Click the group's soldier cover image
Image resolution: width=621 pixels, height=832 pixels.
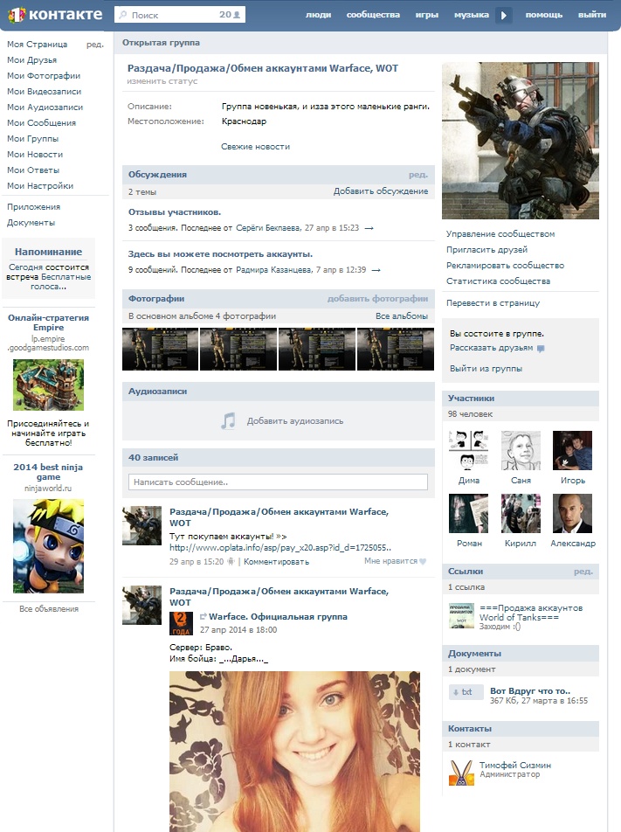(521, 141)
